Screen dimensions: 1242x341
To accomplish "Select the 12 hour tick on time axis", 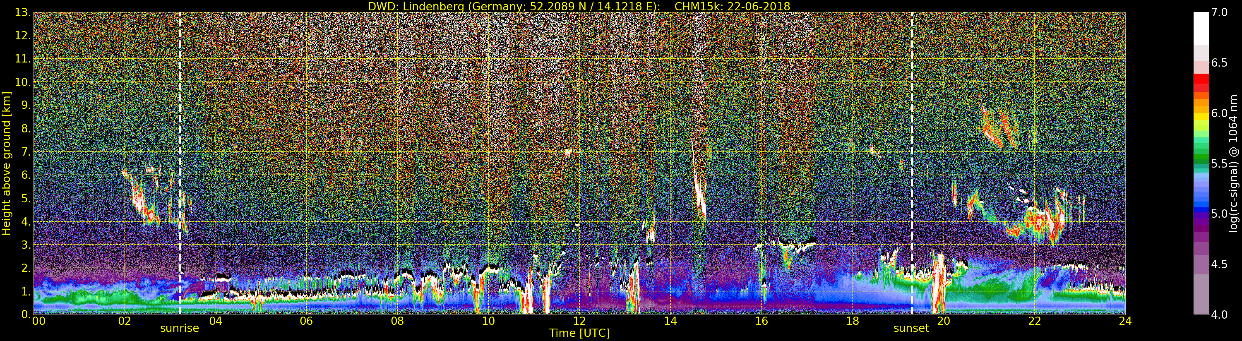I will click(579, 321).
